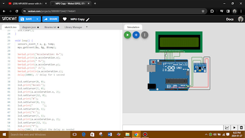
Task: Reload the Wokwi page
Action: coord(17,11)
